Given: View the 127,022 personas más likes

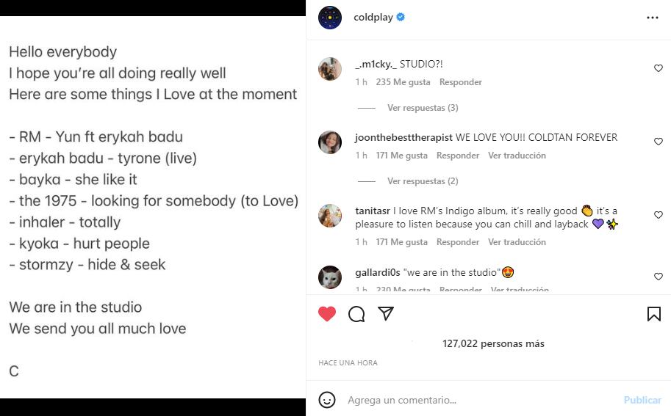Looking at the screenshot, I should [493, 343].
